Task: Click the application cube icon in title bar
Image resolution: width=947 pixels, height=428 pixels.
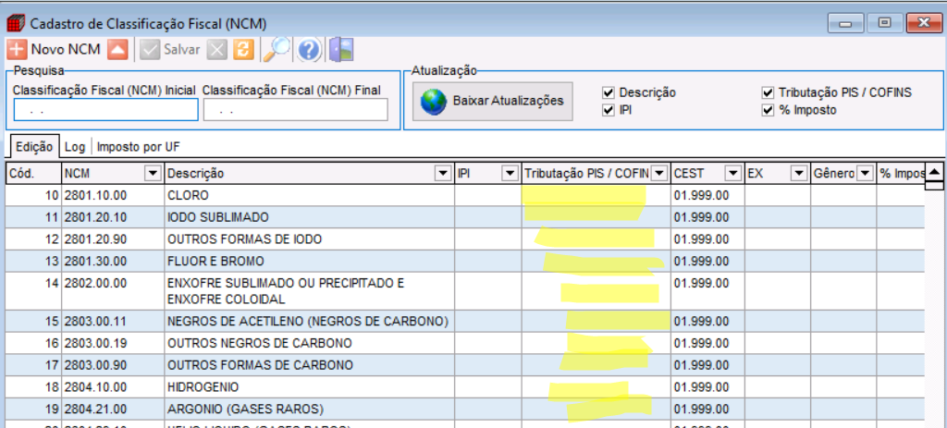Action: click(16, 23)
